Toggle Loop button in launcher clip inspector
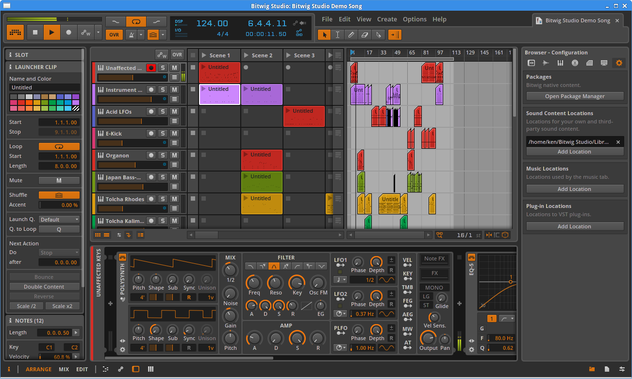The image size is (632, 379). pyautogui.click(x=59, y=146)
